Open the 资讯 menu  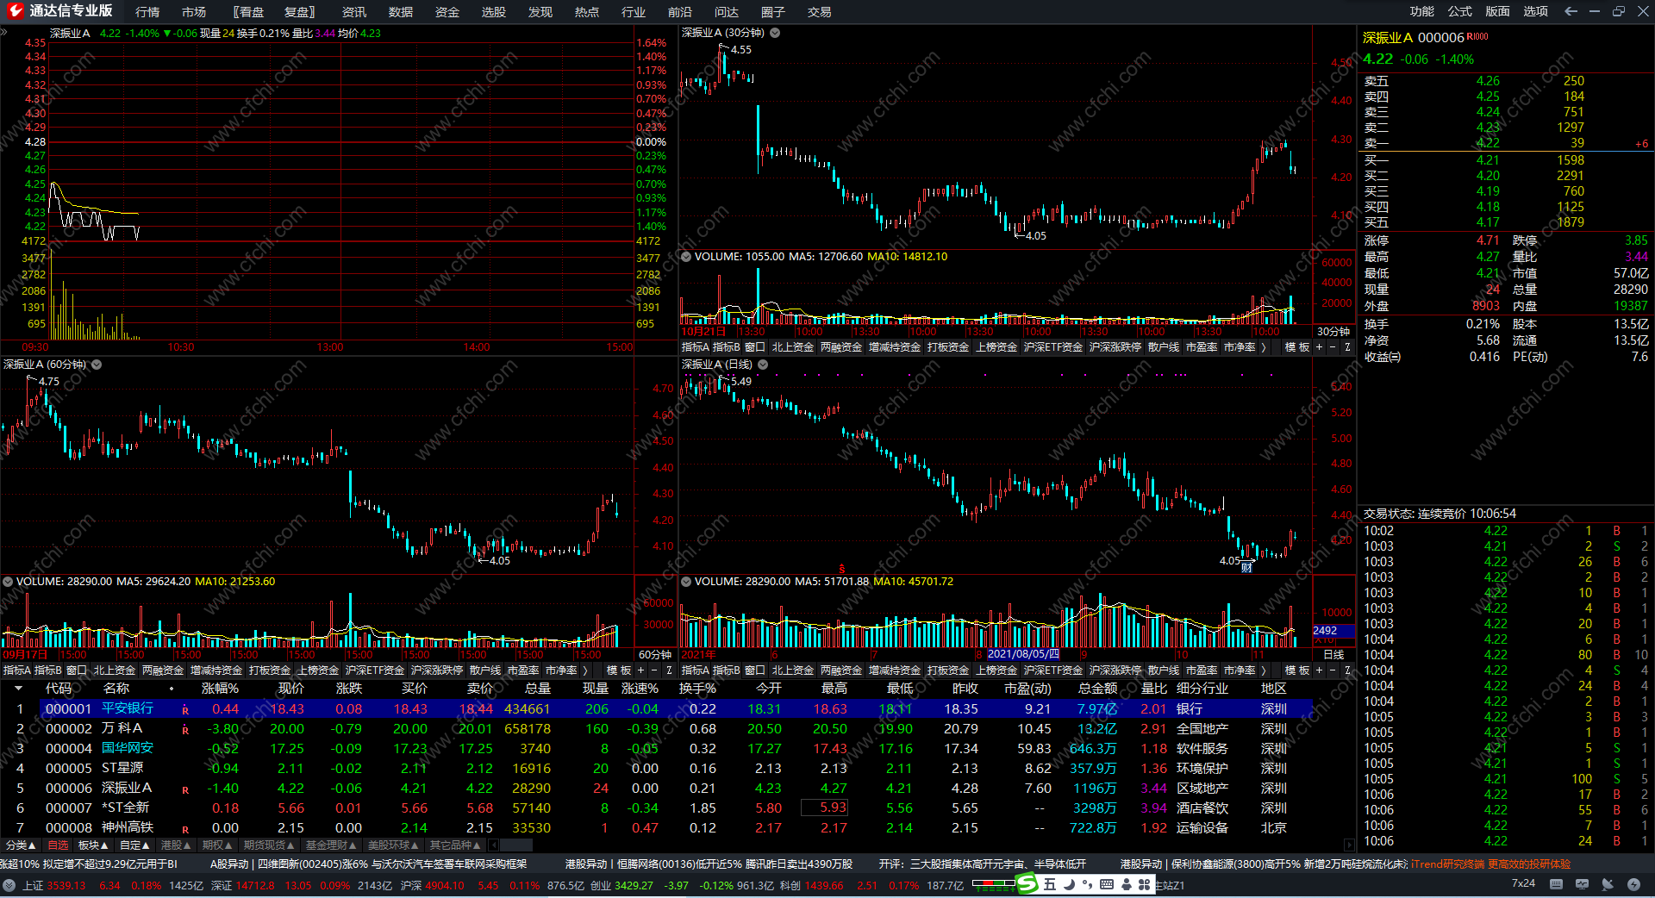[x=354, y=12]
